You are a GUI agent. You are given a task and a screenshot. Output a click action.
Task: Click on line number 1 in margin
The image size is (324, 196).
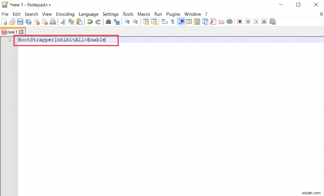(9, 40)
